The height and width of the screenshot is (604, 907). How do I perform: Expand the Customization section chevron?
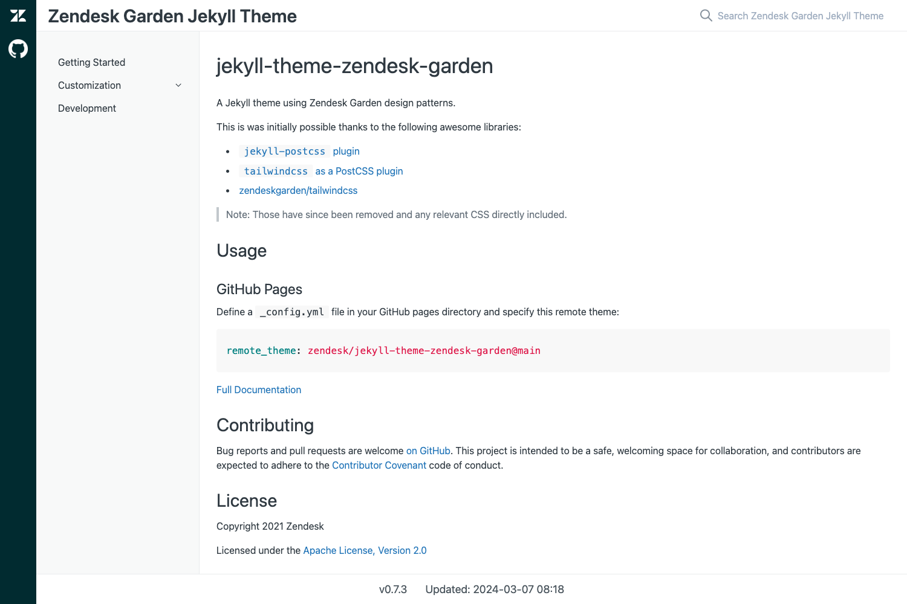(x=178, y=85)
